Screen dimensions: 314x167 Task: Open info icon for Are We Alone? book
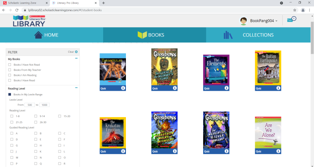(x=278, y=151)
